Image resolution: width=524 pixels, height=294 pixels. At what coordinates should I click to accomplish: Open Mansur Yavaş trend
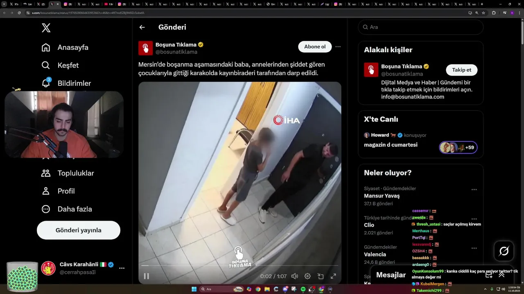point(382,196)
